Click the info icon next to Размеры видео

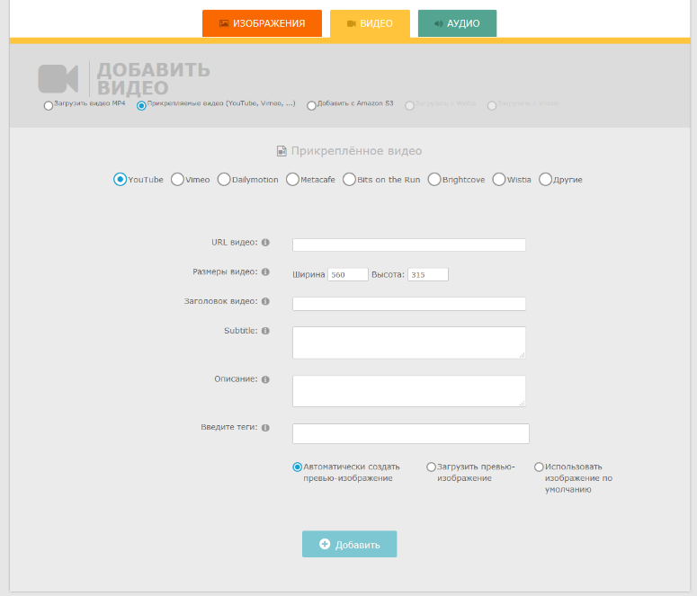(x=265, y=271)
